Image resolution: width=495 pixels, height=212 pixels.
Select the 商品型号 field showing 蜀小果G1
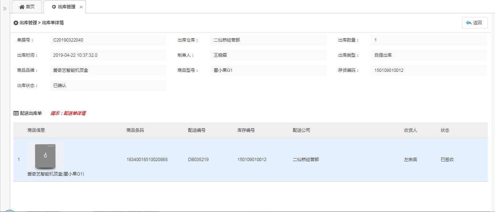[268, 70]
